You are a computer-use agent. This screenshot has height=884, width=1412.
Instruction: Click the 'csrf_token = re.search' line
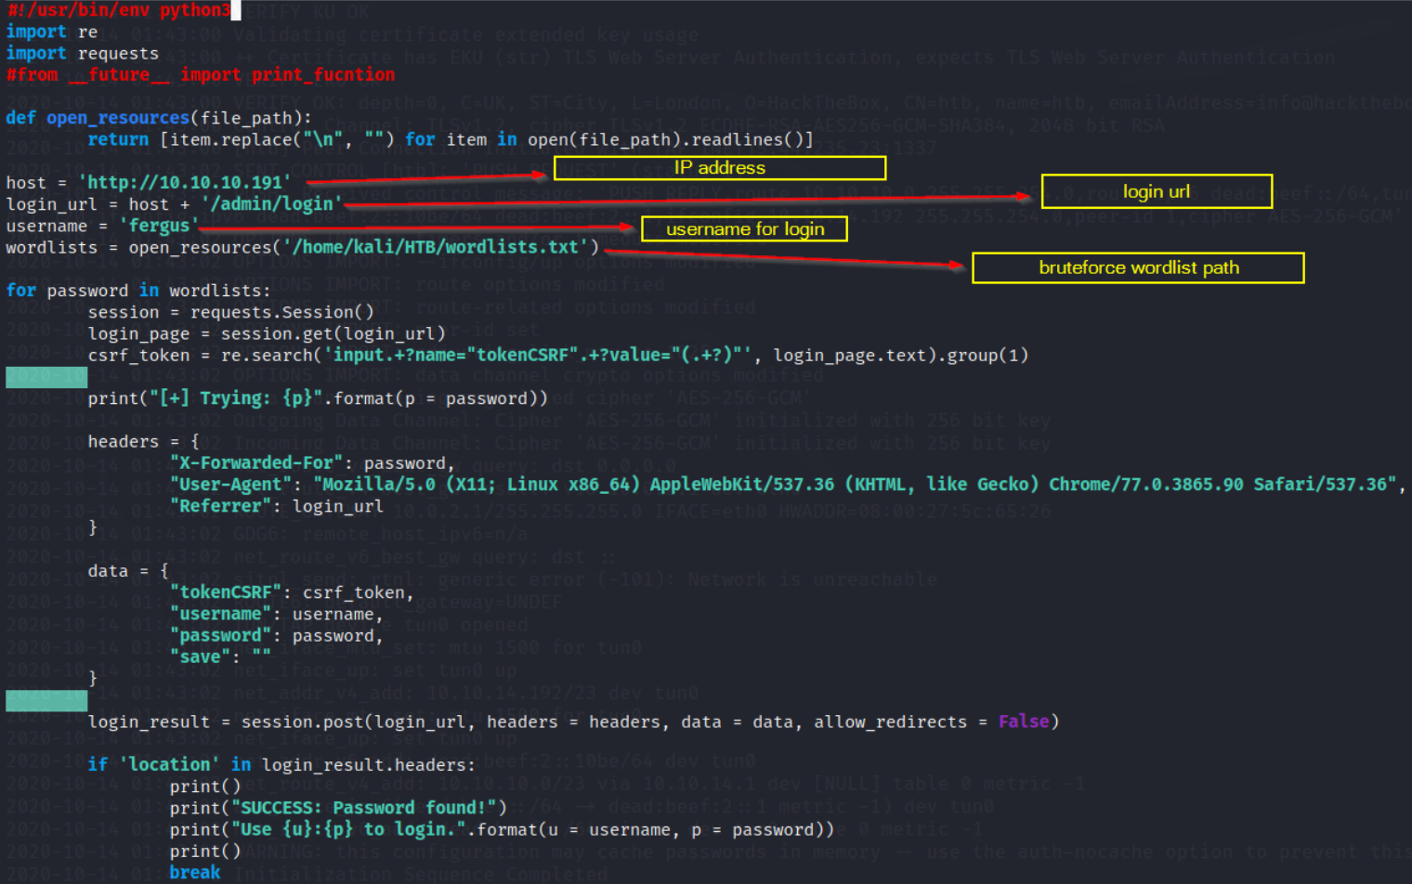[557, 355]
